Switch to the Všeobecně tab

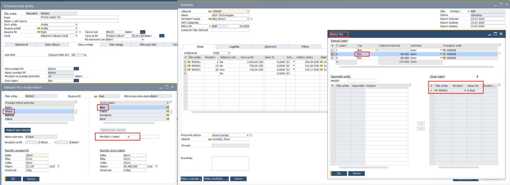click(21, 44)
